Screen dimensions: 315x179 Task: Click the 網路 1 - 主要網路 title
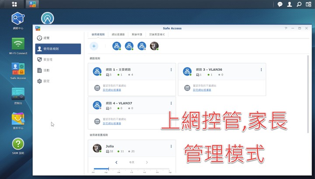click(118, 69)
